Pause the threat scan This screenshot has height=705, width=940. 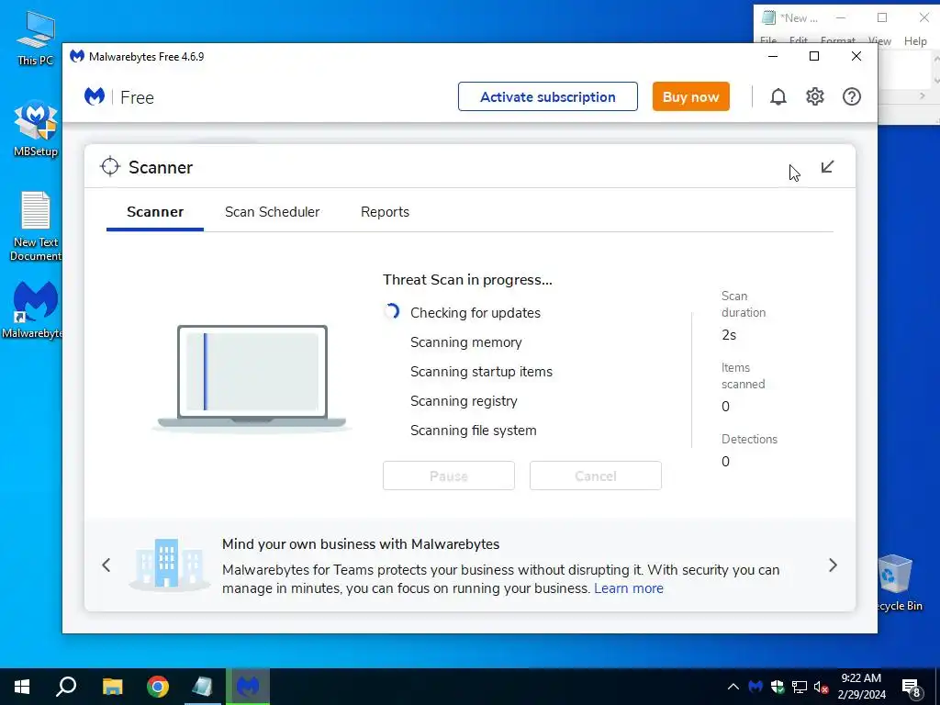click(x=448, y=476)
